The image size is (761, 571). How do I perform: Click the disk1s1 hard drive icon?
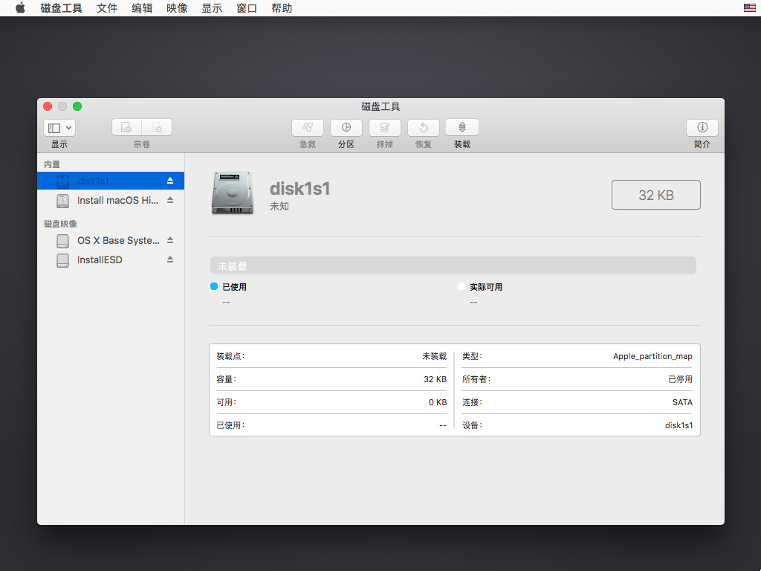(x=233, y=193)
